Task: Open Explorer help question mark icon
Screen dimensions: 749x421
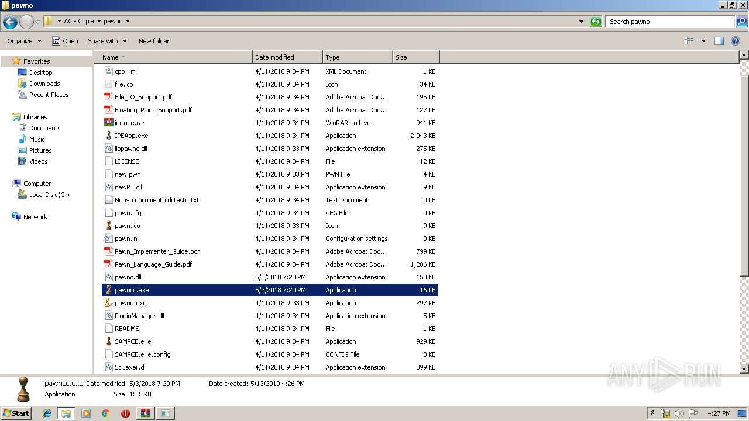Action: coord(736,41)
